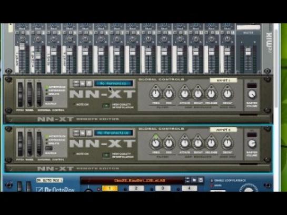287x215 pixels.
Task: Click Mod wheel on NN-XT 2
Action: point(29,144)
